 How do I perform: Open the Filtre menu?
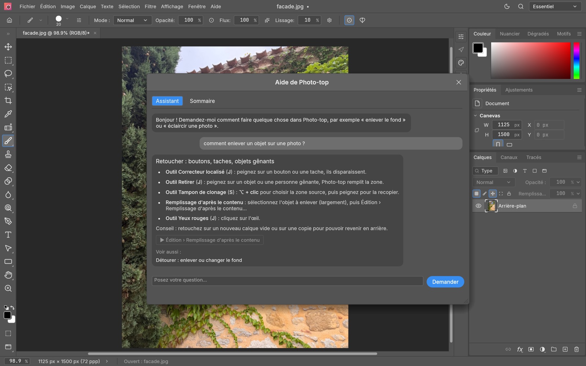point(150,7)
